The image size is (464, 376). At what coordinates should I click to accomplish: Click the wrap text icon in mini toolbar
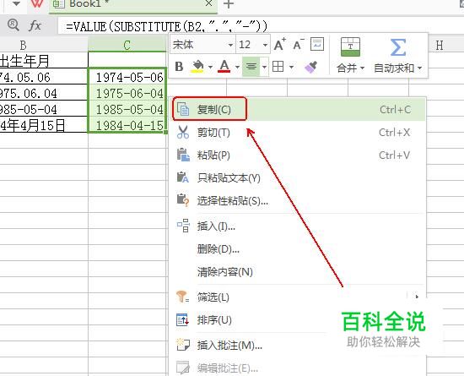pyautogui.click(x=317, y=45)
